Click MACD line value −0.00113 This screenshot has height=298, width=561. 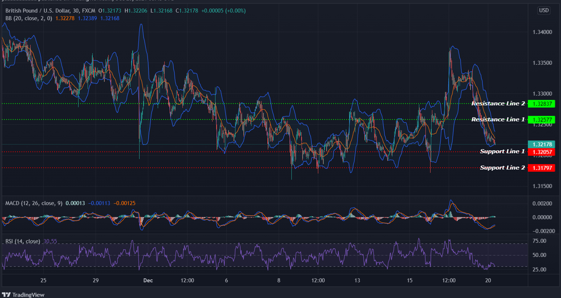coord(99,203)
